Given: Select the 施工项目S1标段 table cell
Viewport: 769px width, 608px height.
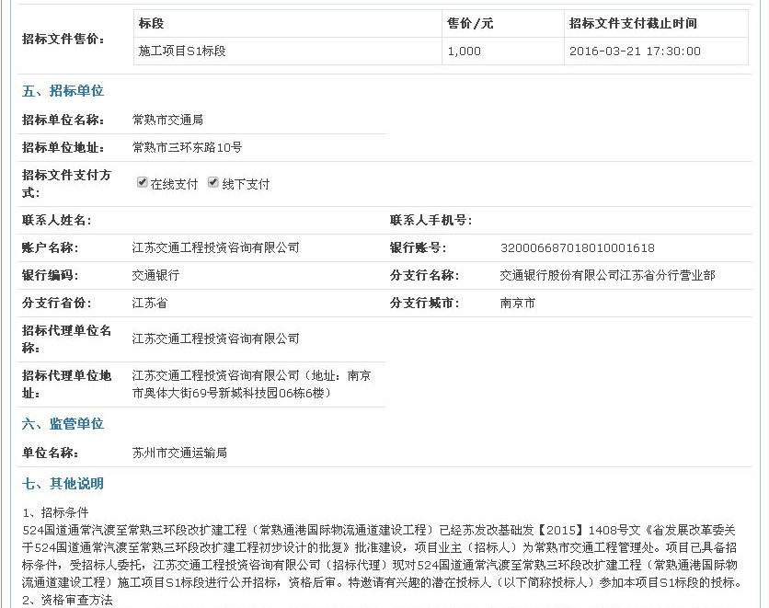Looking at the screenshot, I should [182, 52].
